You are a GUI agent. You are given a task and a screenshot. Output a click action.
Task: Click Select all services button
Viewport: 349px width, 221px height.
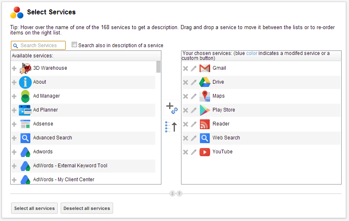click(34, 208)
